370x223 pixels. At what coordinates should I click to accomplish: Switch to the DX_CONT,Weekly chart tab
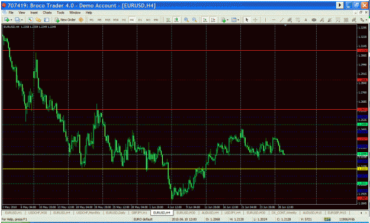point(284,212)
